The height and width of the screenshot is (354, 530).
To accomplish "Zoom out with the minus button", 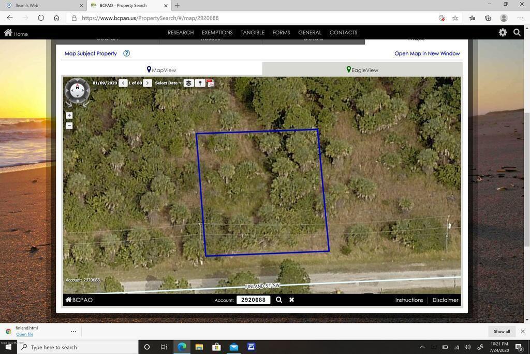I will (x=69, y=126).
